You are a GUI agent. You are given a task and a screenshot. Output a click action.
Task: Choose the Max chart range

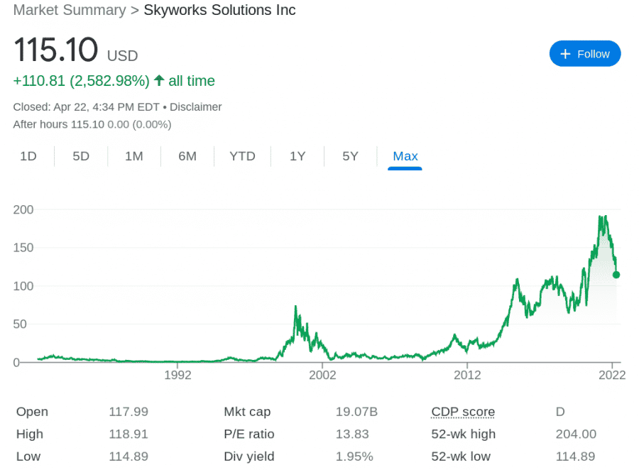pos(405,156)
